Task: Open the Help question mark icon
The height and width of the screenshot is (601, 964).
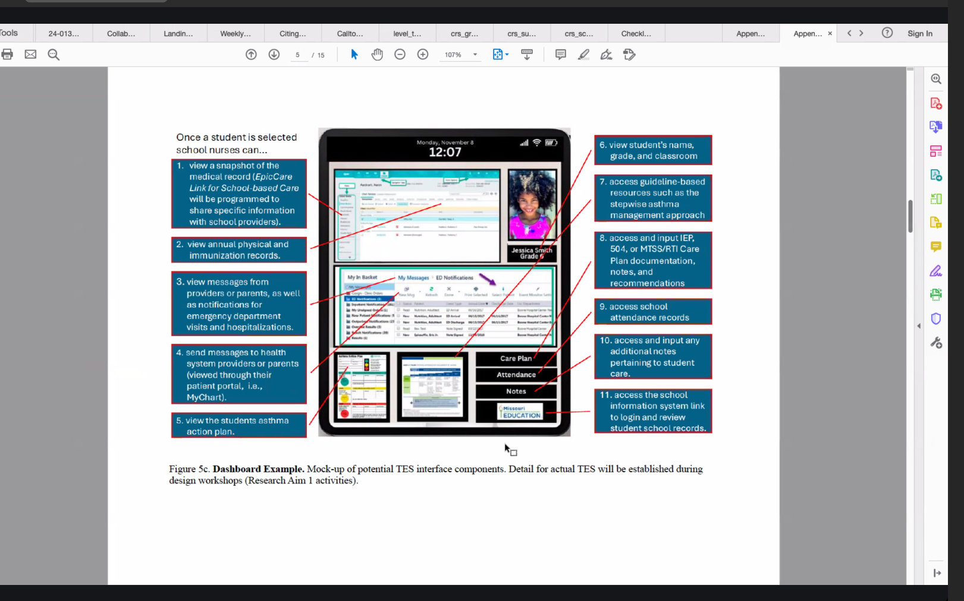Action: pyautogui.click(x=887, y=33)
